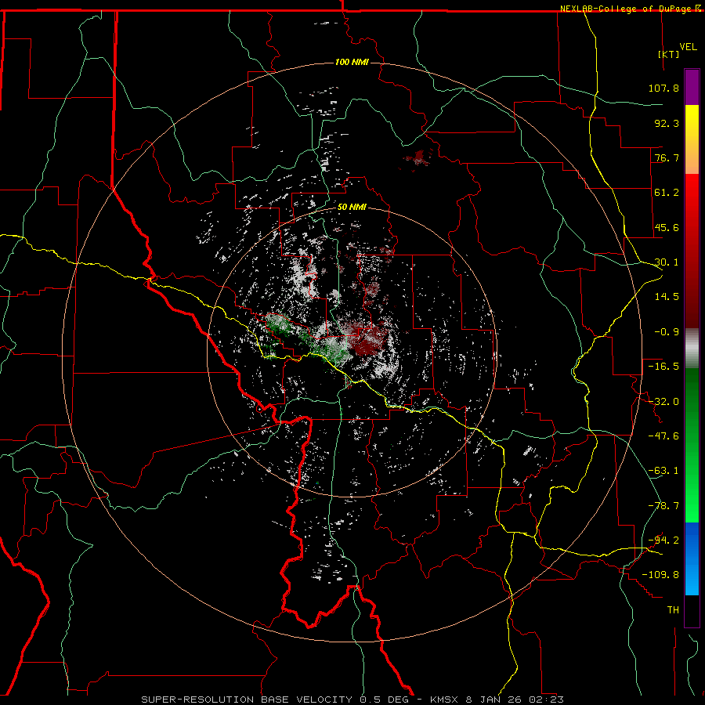This screenshot has width=705, height=705.
Task: Select the -32.0 scale value
Action: [x=663, y=402]
